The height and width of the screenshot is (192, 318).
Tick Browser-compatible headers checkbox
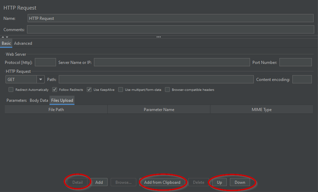tap(167, 90)
